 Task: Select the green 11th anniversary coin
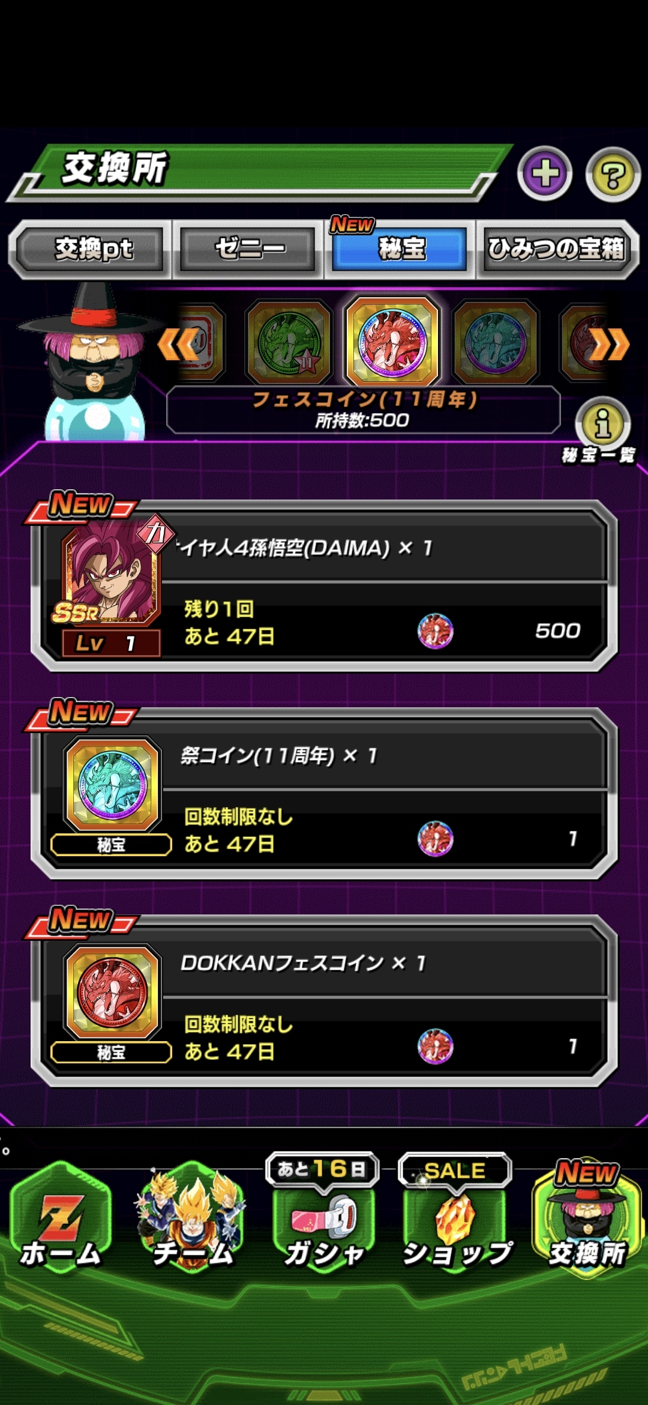[x=289, y=343]
